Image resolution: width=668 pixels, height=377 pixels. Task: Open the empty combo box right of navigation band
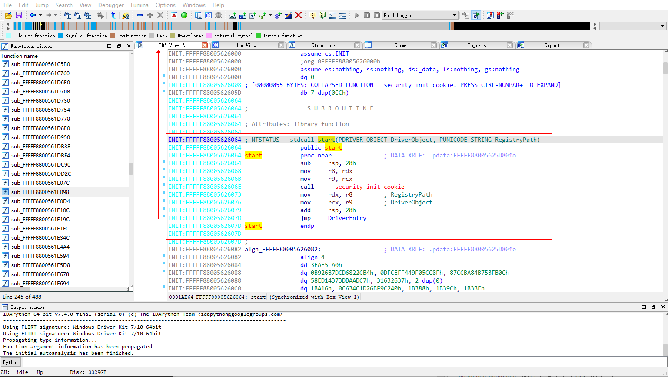(x=633, y=26)
